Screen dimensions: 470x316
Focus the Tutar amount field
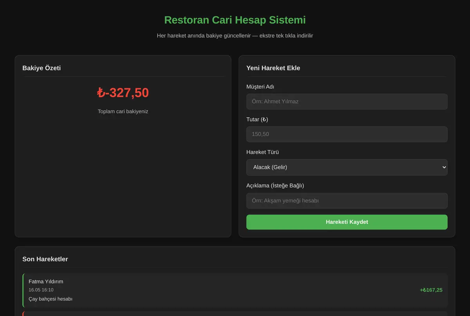tap(347, 134)
